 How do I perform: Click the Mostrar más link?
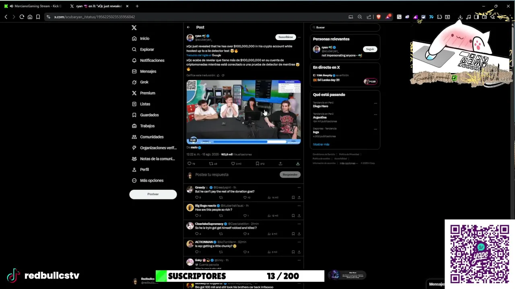pos(321,144)
